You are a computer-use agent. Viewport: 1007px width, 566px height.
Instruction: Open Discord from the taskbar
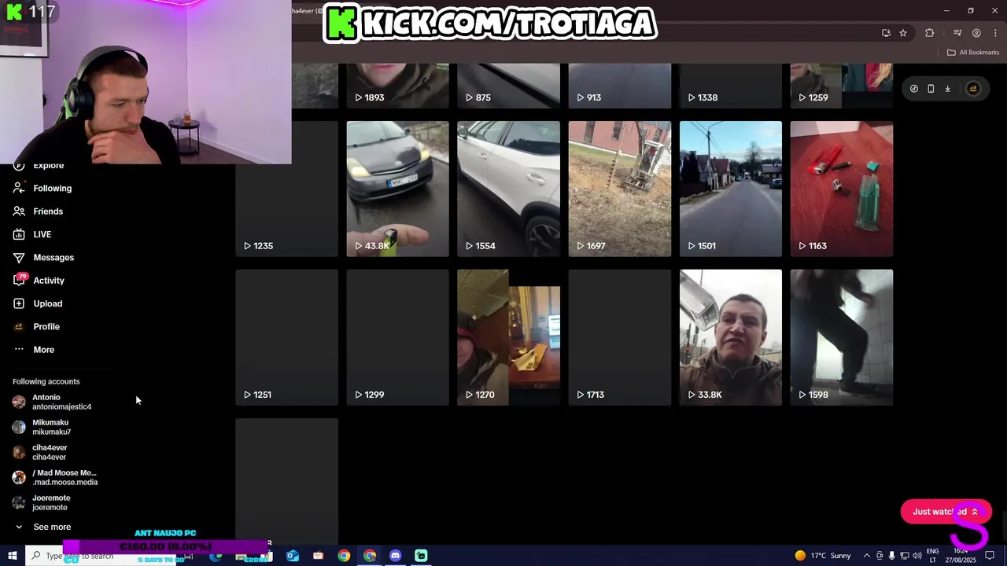point(395,556)
